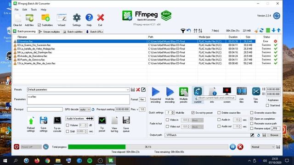Enable Delete source files checkbox
Screen dimensions: 294x165
[219, 113]
